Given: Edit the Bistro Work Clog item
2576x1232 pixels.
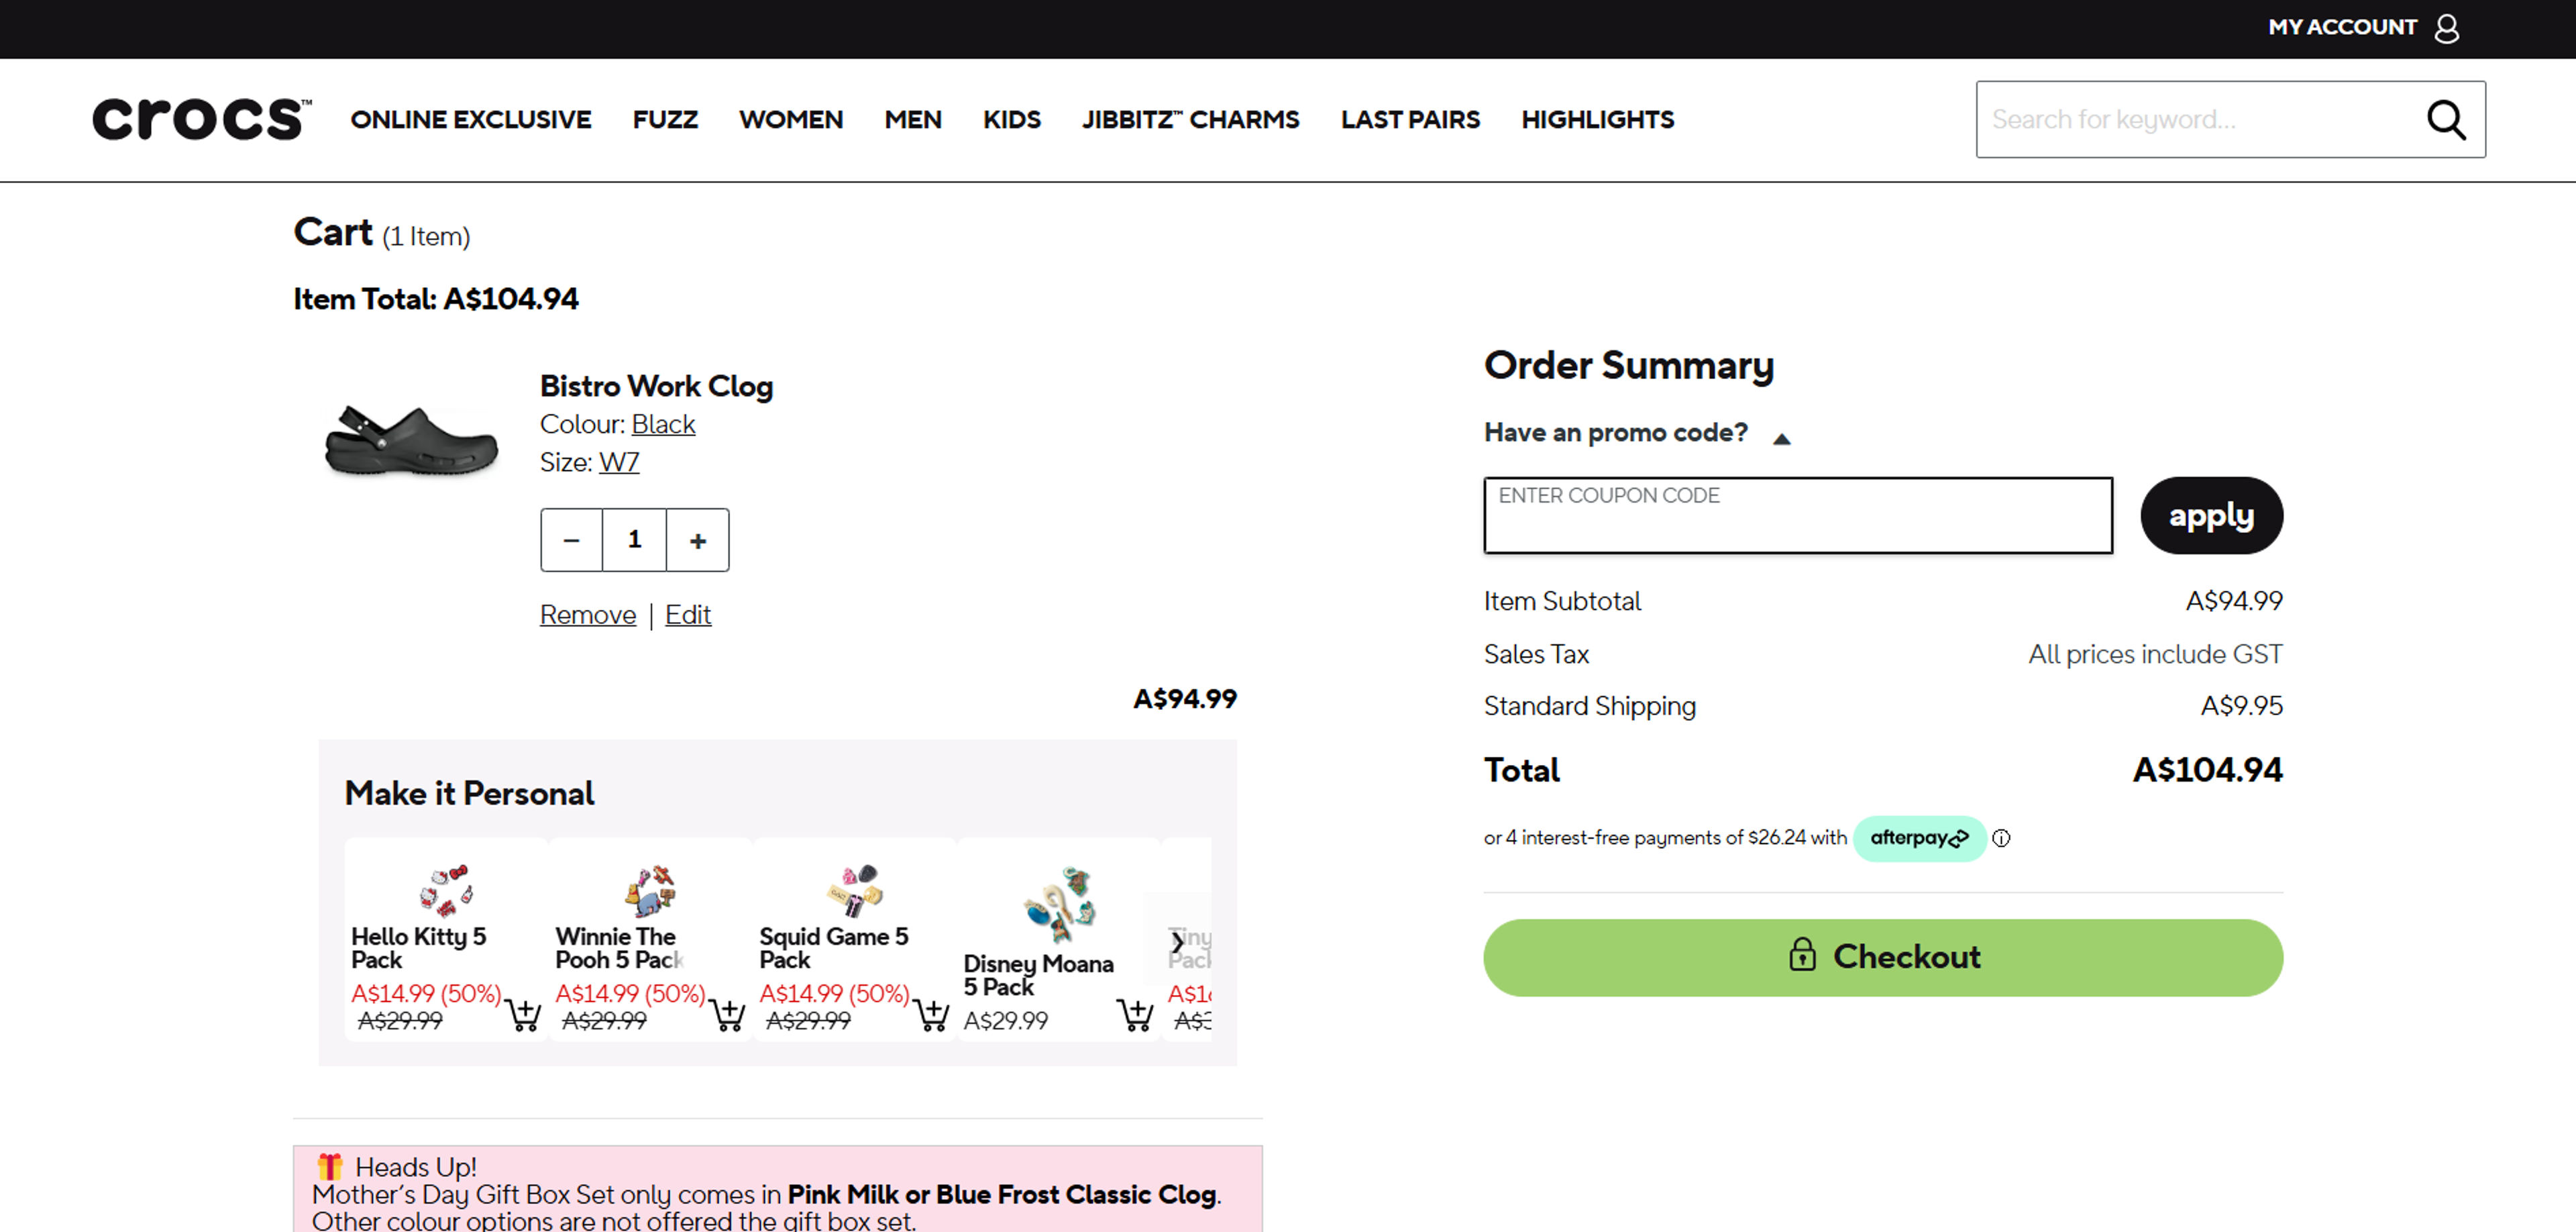Looking at the screenshot, I should (688, 614).
